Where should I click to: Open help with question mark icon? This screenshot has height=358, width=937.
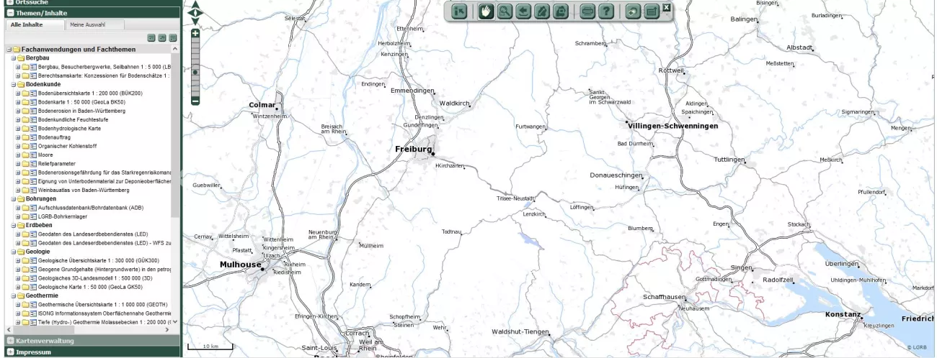click(607, 12)
